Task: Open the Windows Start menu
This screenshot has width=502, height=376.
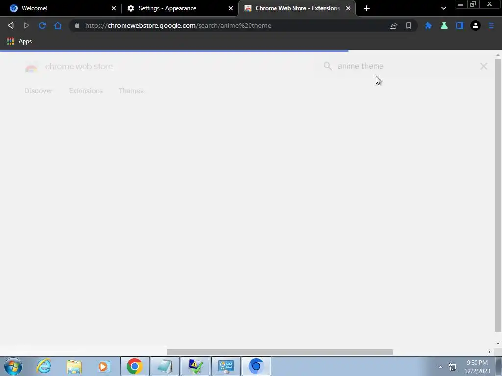Action: (13, 366)
